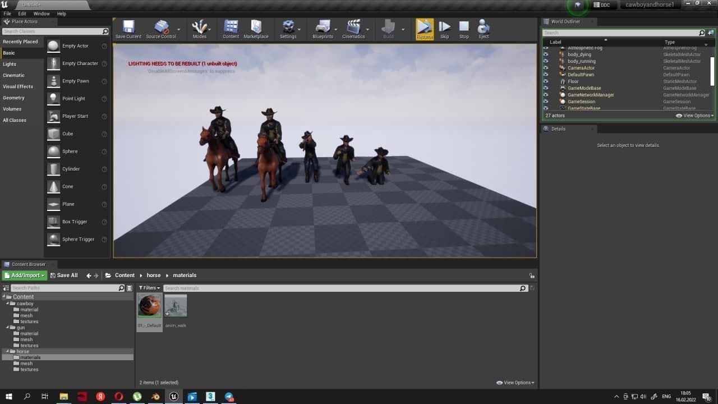Click the Resume play button

pos(425,29)
